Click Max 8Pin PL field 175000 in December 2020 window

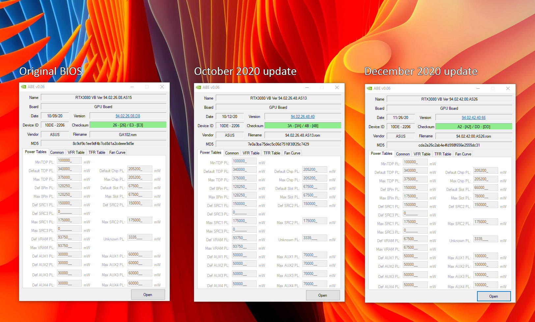coord(415,196)
